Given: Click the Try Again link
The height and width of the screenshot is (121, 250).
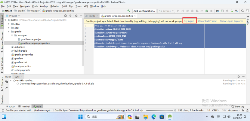Looking at the screenshot, I should click(x=189, y=21).
